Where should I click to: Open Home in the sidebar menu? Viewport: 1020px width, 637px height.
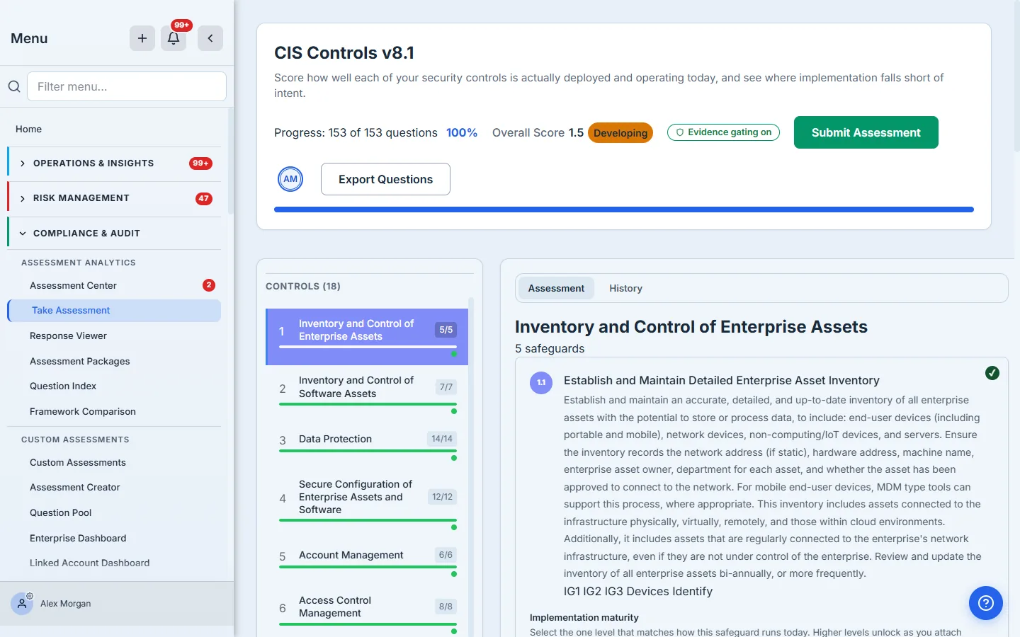tap(114, 129)
